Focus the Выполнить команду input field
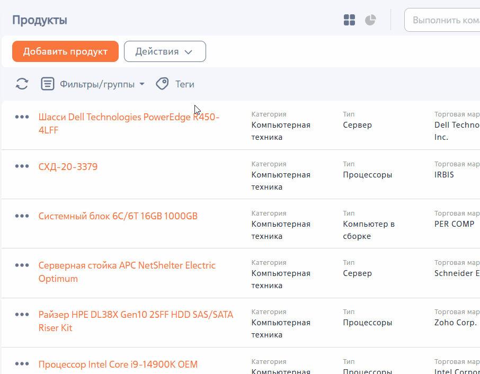This screenshot has width=480, height=374. pos(442,20)
